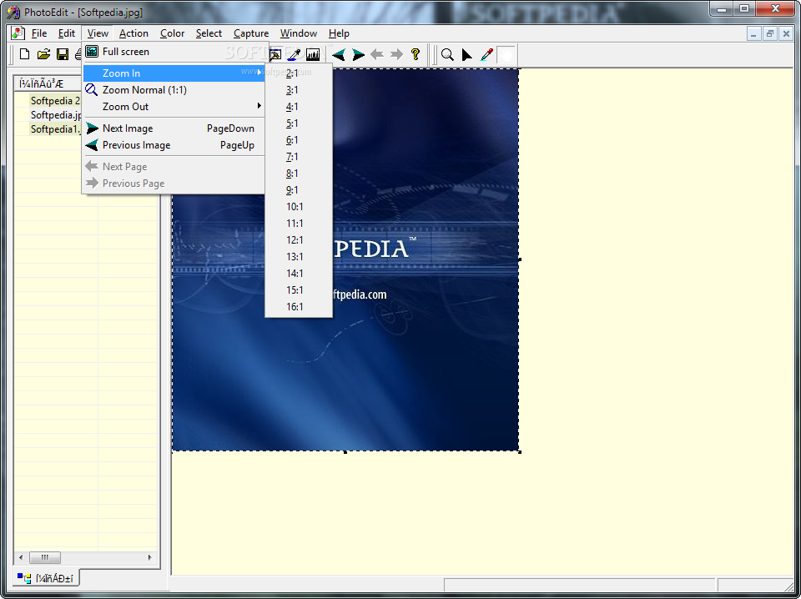This screenshot has height=599, width=801.
Task: Click the New document icon
Action: [x=24, y=54]
